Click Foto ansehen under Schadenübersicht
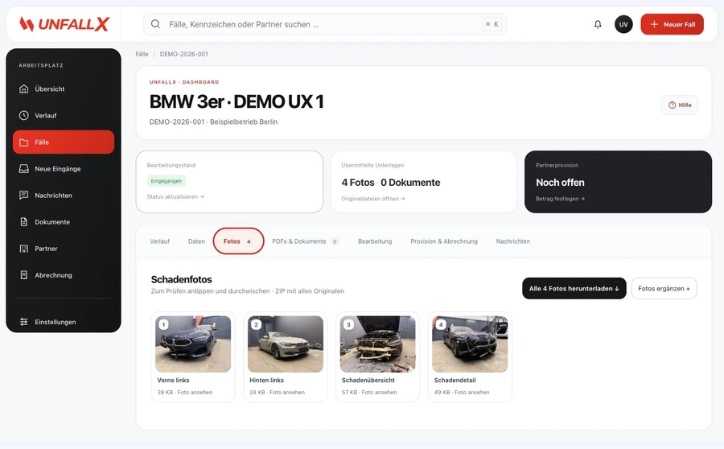Screen dimensions: 724x449 click(379, 392)
